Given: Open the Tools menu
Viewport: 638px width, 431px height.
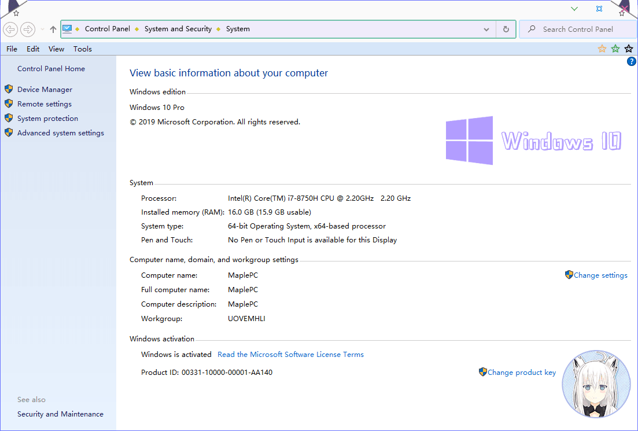Looking at the screenshot, I should point(83,49).
